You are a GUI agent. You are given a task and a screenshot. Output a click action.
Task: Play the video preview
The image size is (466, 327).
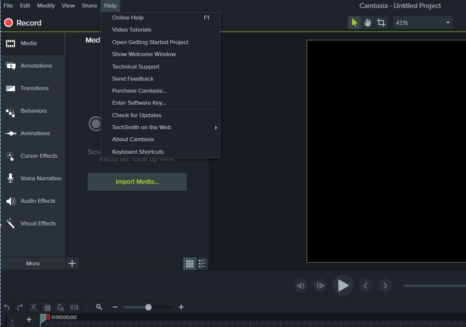(343, 285)
